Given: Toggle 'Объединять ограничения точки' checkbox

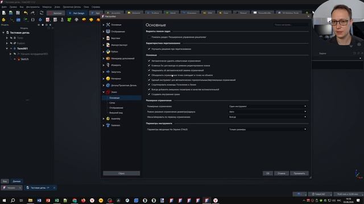Looking at the screenshot, I should pos(149,75).
